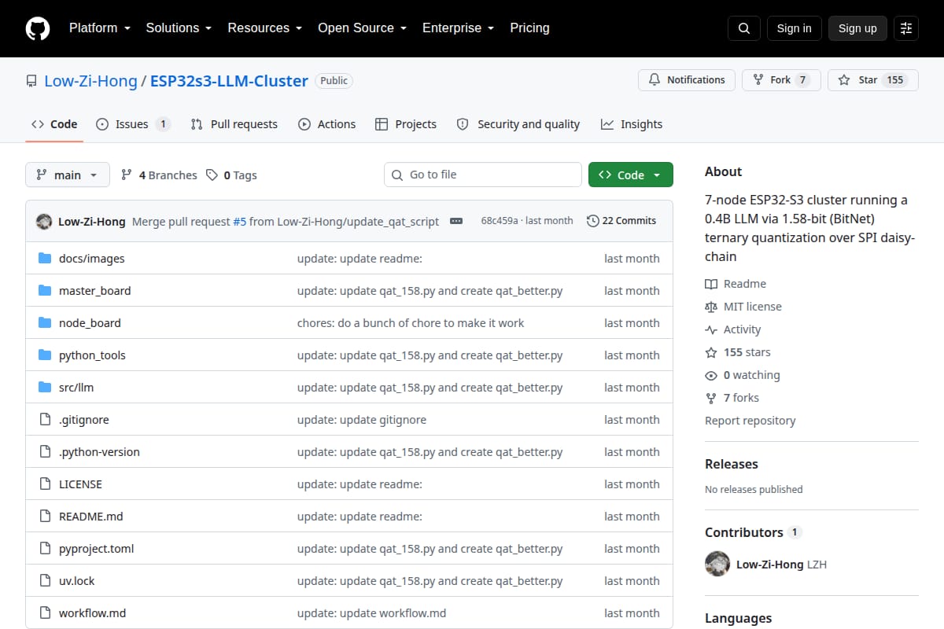Image resolution: width=944 pixels, height=629 pixels.
Task: View the 4 Branches link
Action: 159,175
